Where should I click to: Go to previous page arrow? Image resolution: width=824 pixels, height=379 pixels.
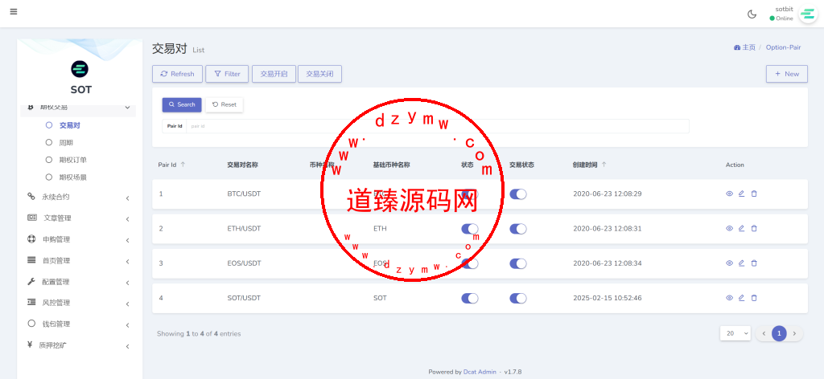coord(764,333)
